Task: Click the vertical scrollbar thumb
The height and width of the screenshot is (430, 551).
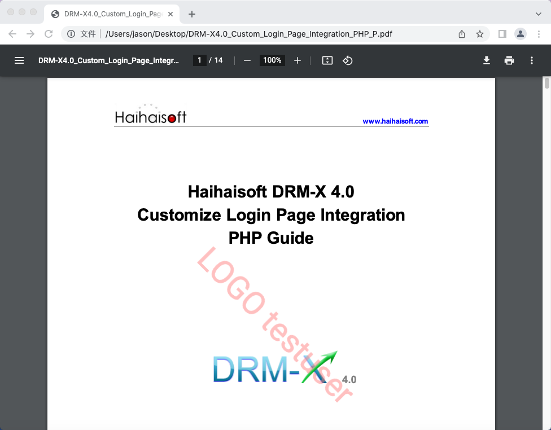Action: coord(546,84)
